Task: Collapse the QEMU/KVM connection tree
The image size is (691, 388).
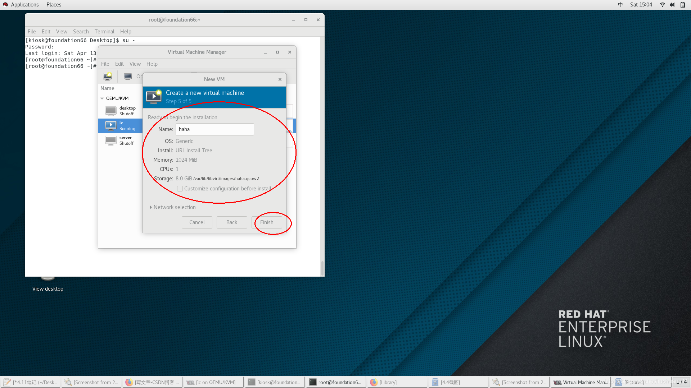Action: (102, 98)
